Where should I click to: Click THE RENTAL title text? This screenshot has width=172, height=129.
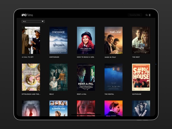click(109, 94)
